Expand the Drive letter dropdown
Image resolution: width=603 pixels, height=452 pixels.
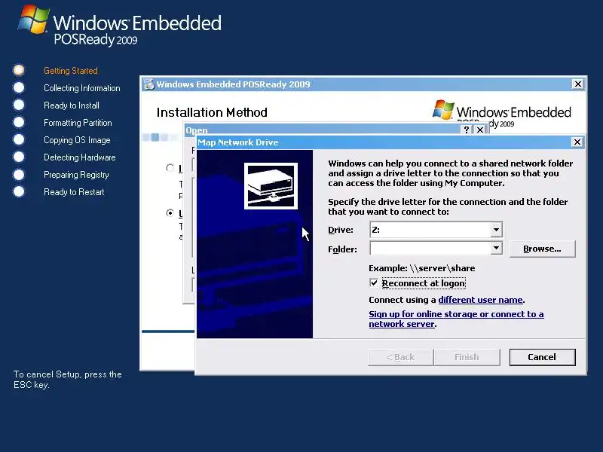[496, 230]
